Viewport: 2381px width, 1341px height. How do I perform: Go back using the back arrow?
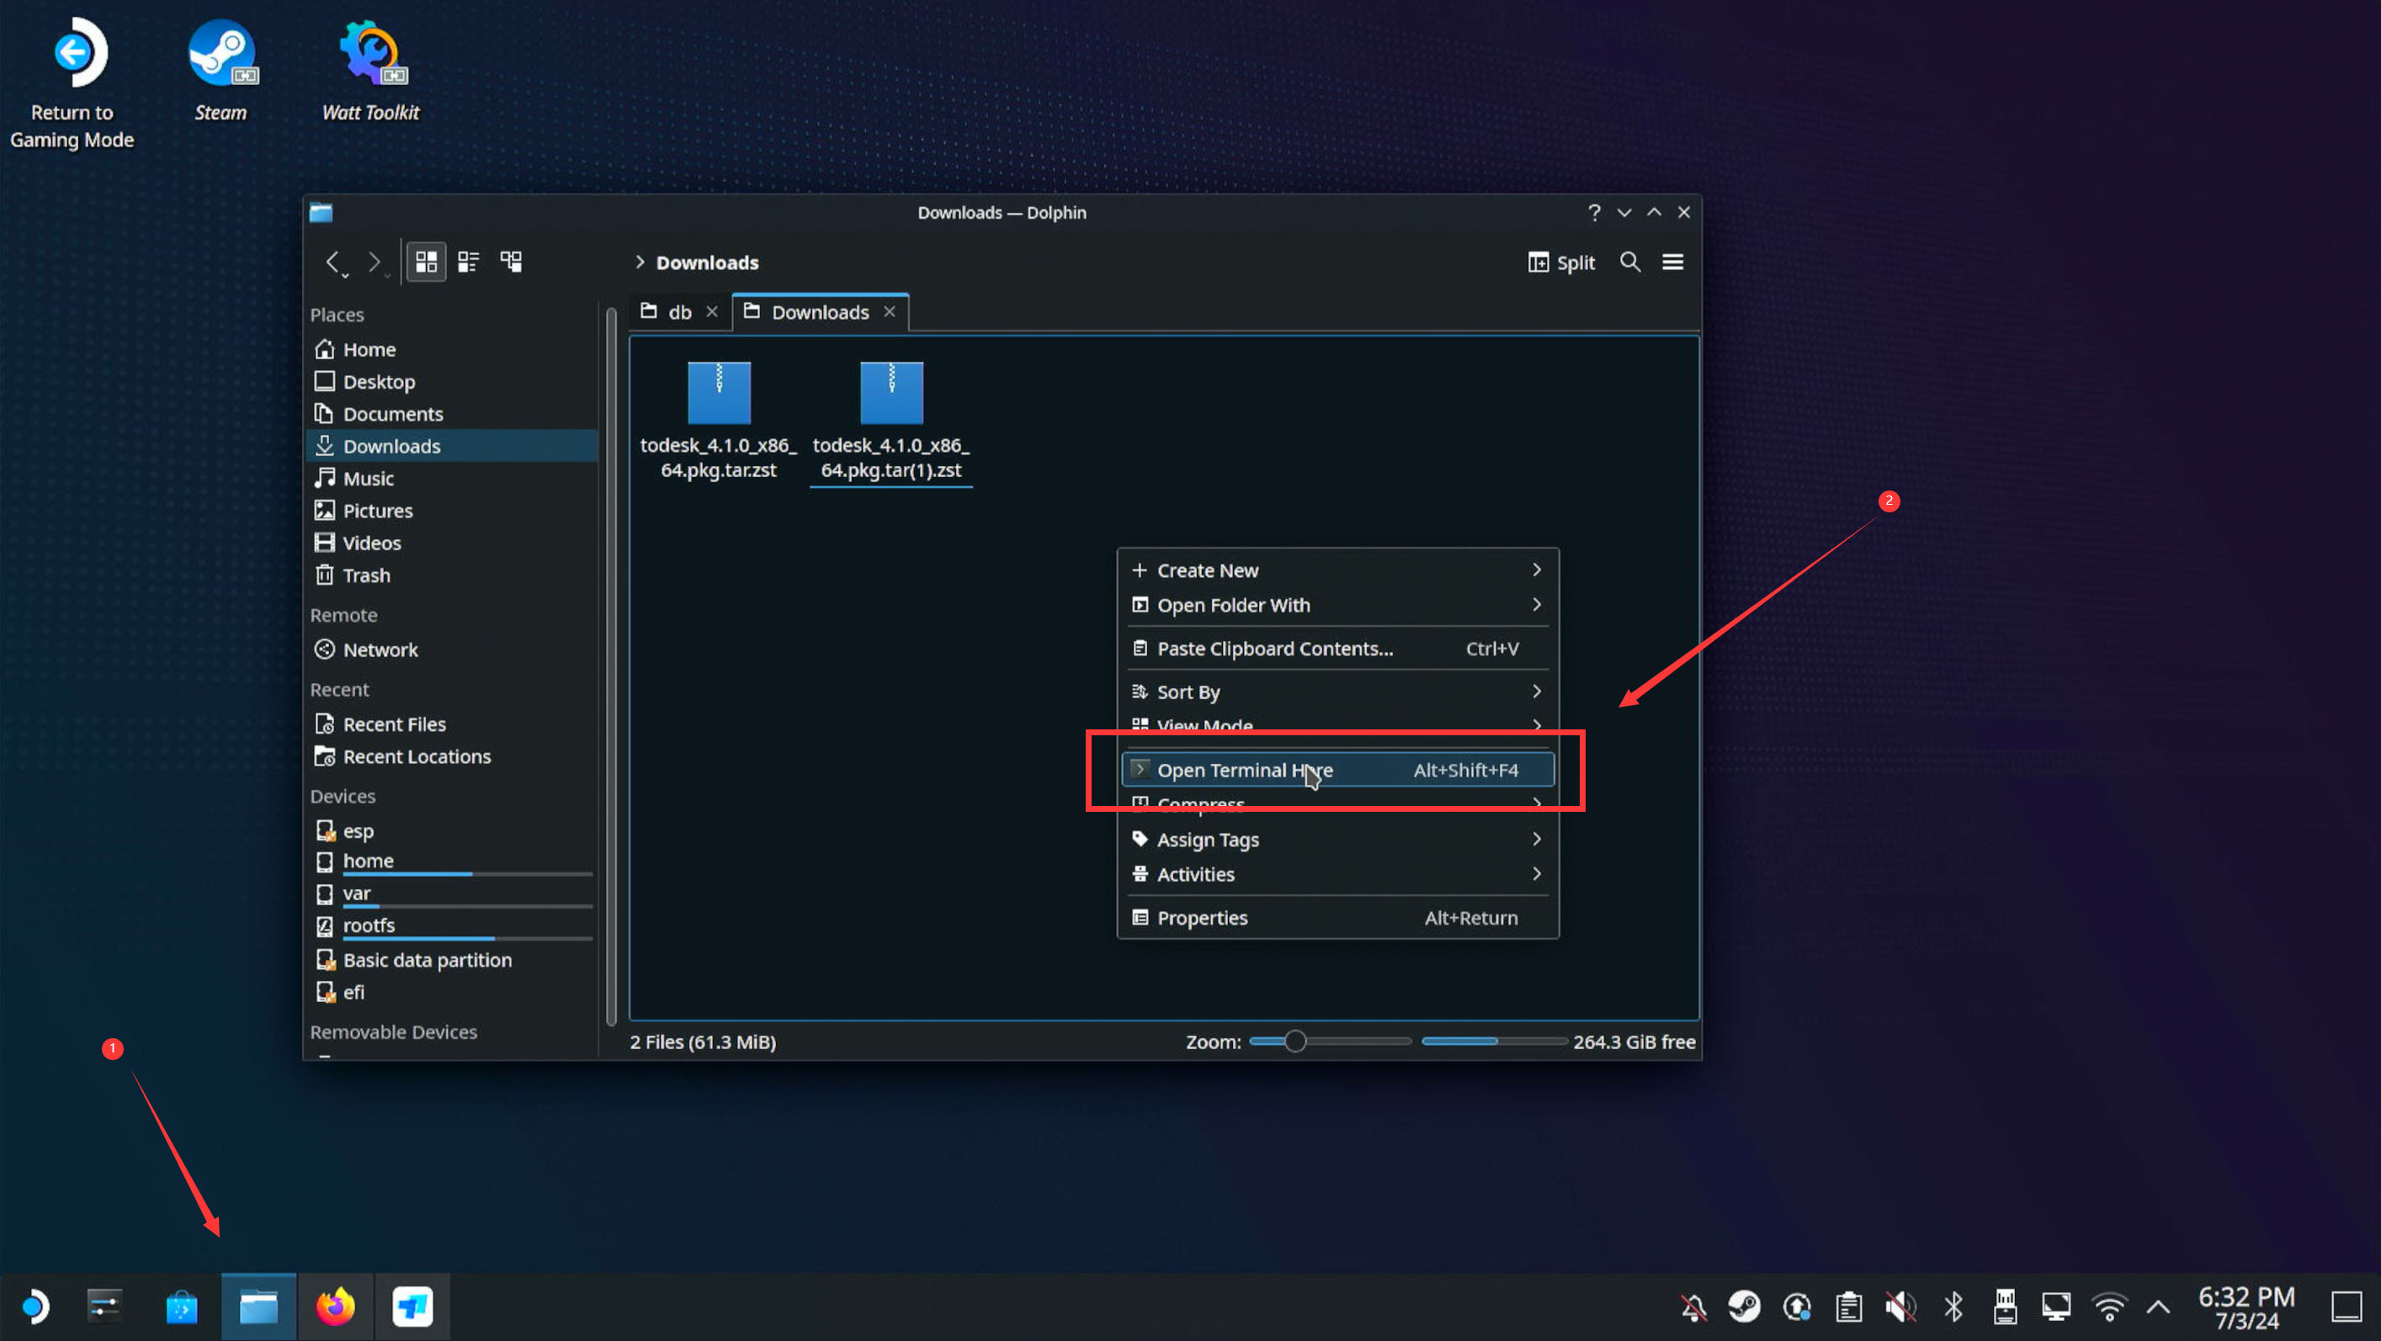tap(332, 262)
